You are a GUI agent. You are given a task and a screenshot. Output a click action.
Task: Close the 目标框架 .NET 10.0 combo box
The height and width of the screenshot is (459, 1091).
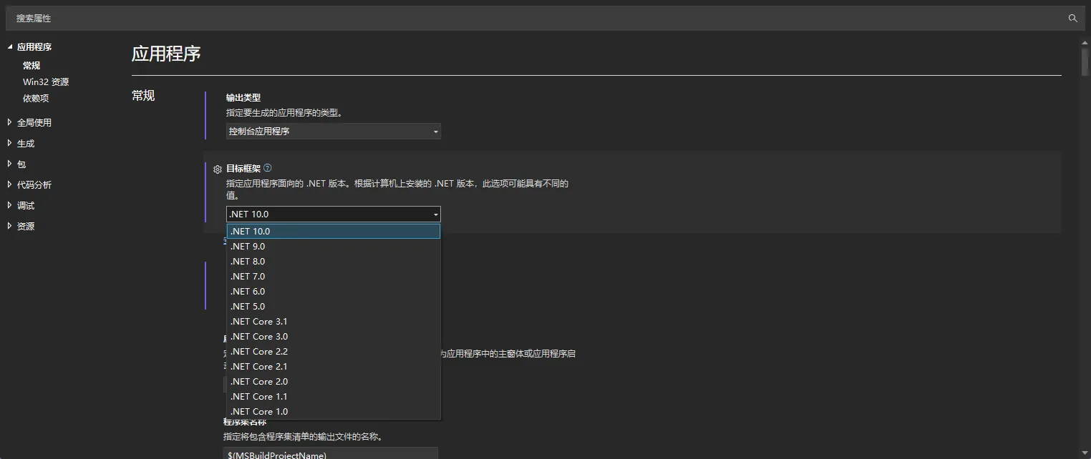click(334, 214)
